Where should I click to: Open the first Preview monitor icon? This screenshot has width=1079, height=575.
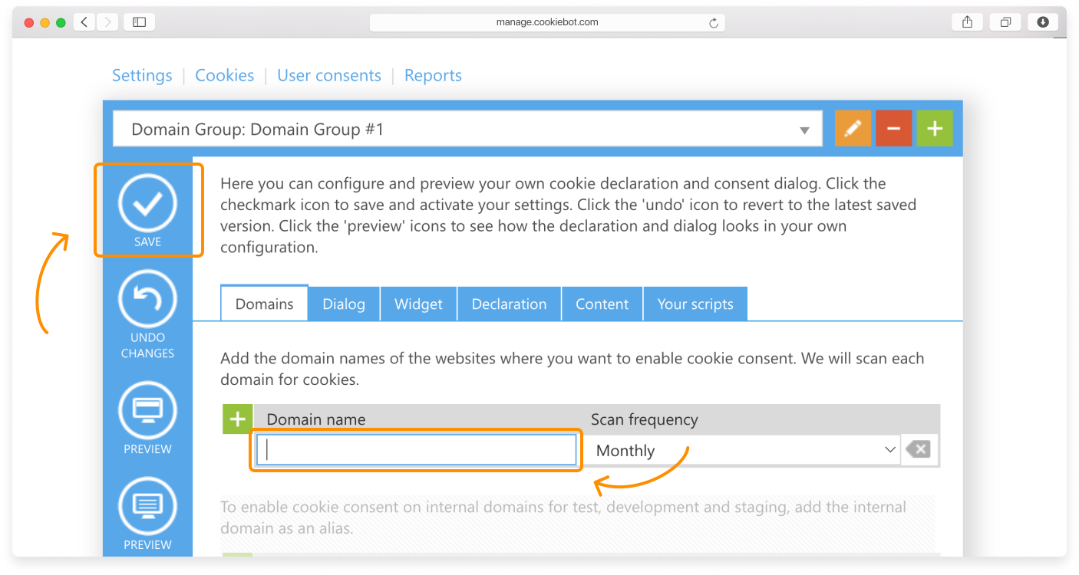click(147, 410)
